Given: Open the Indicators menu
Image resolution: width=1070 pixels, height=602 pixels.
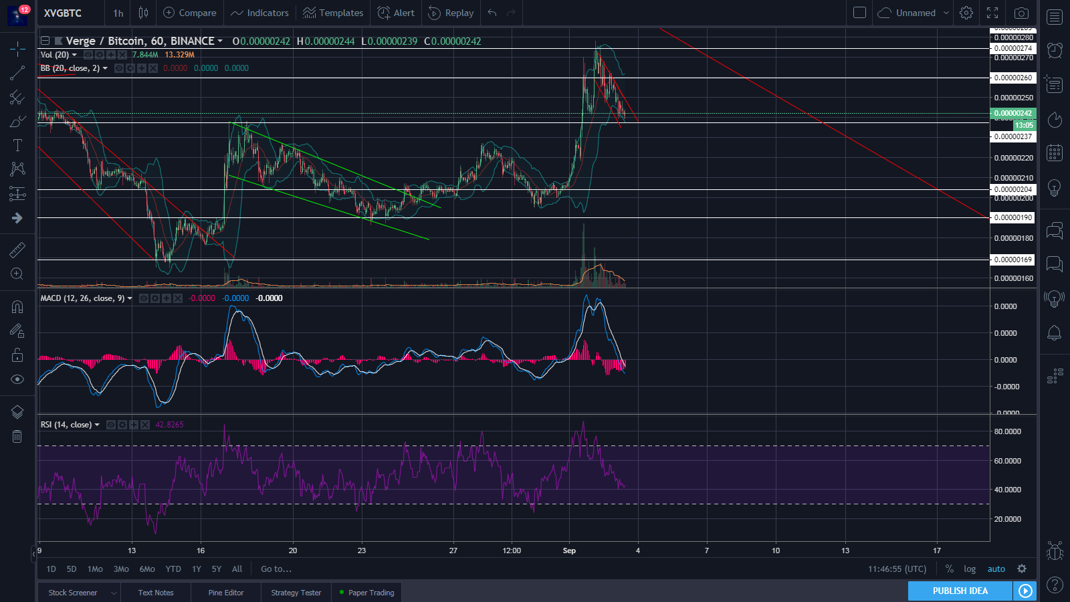Looking at the screenshot, I should click(x=259, y=13).
